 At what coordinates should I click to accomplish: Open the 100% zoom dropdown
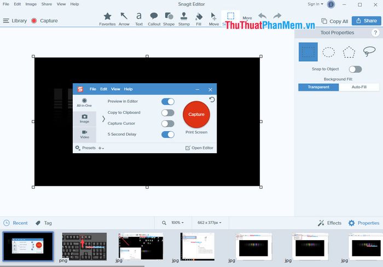click(x=177, y=223)
